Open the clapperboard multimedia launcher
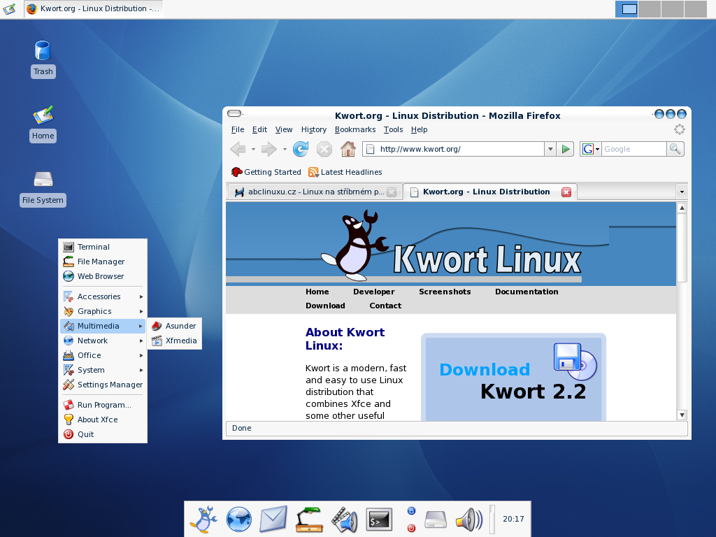The width and height of the screenshot is (716, 537). coord(344,520)
